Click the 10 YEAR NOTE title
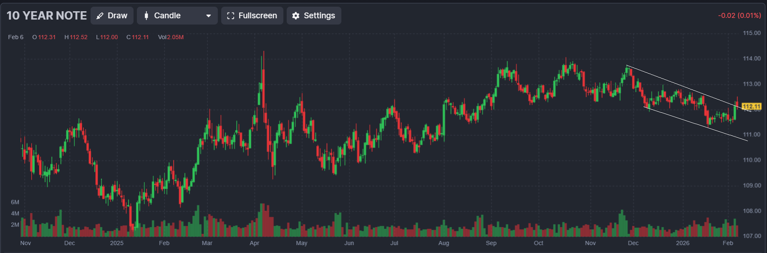The image size is (767, 253). click(47, 16)
